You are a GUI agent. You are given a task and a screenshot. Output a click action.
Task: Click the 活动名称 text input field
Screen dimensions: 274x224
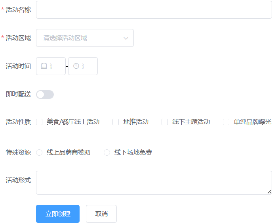(x=154, y=10)
